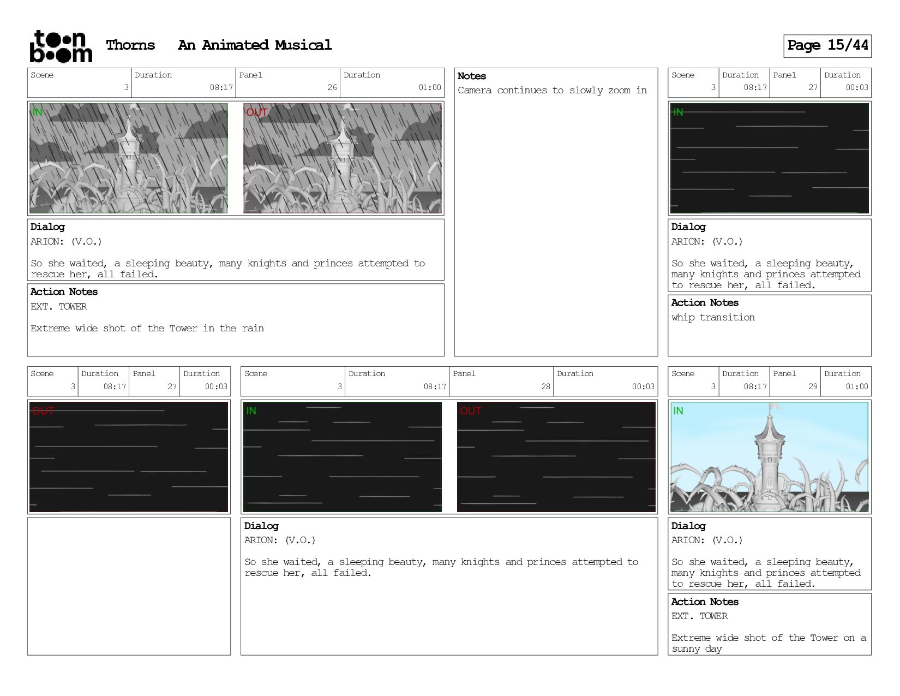Click the Toon Boom logo
This screenshot has width=900, height=696.
pyautogui.click(x=61, y=46)
